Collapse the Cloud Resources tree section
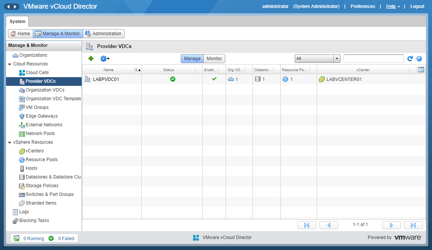 tap(9, 64)
